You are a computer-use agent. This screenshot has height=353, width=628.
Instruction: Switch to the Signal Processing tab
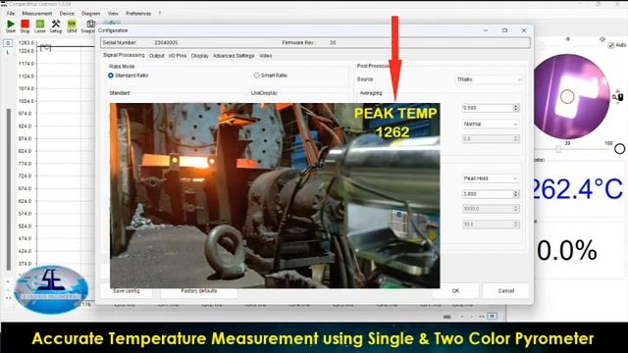click(x=124, y=55)
